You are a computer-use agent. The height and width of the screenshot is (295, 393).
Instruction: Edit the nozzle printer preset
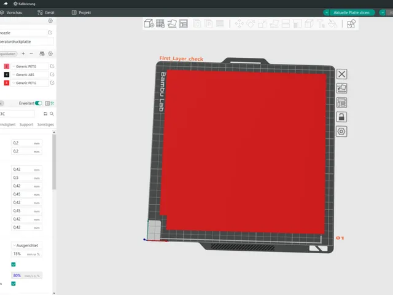[x=50, y=33]
